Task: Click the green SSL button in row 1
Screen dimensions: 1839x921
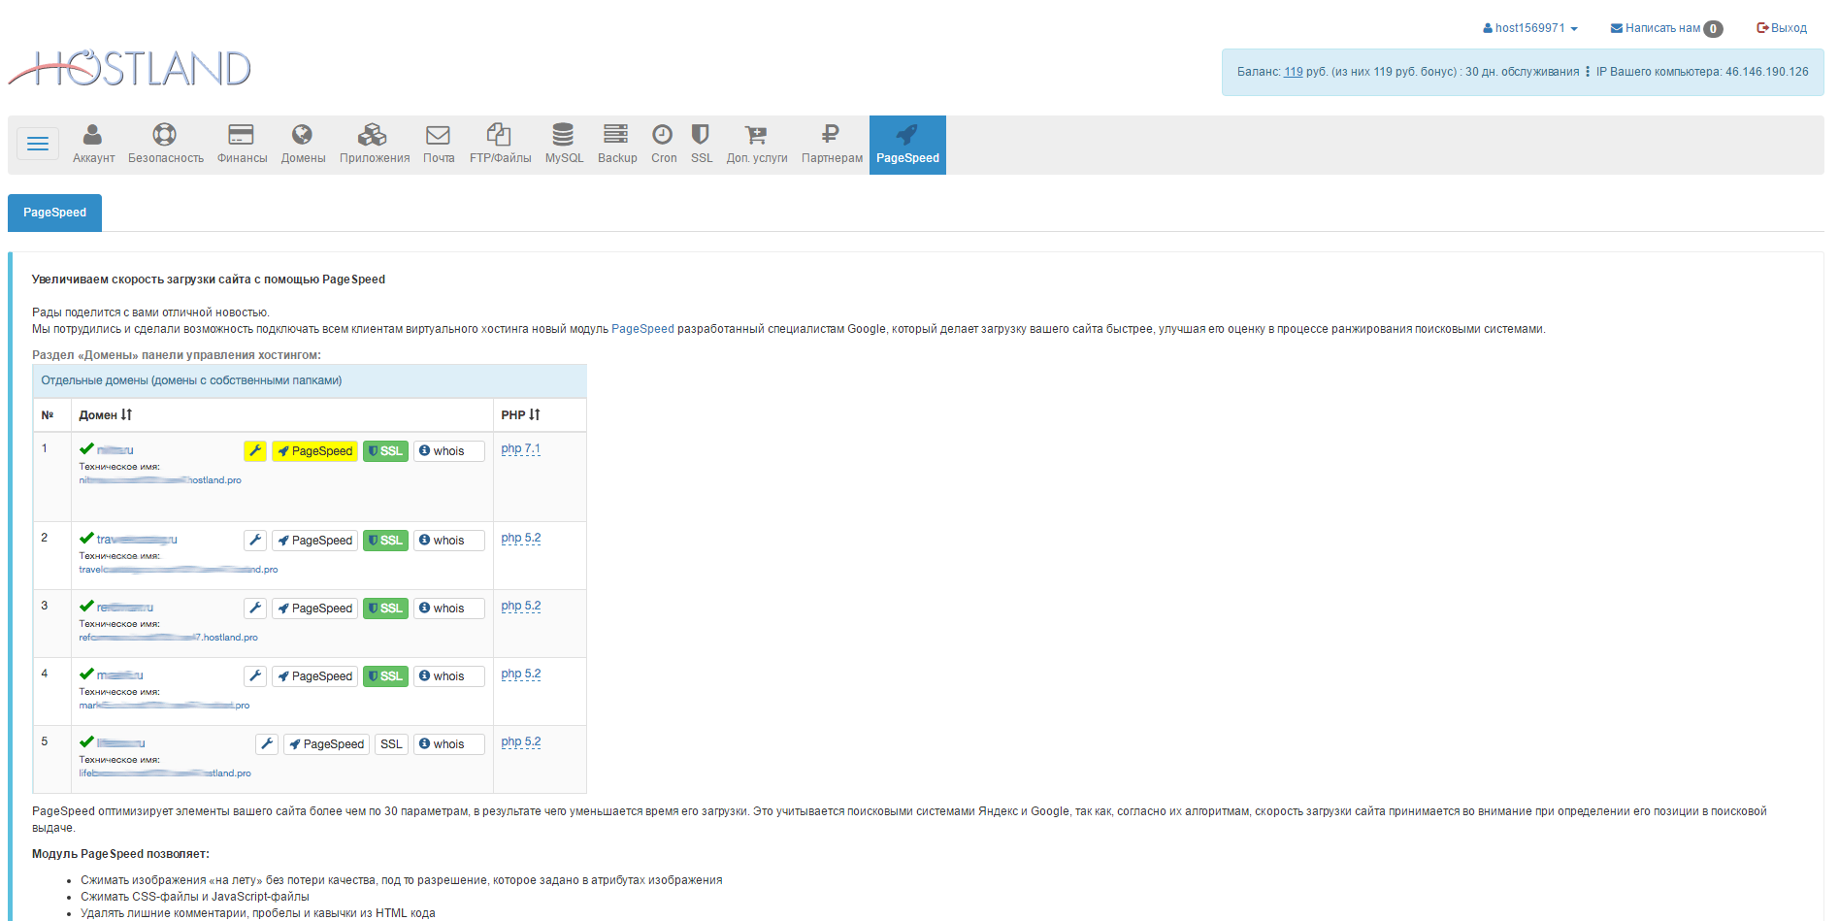Action: (x=385, y=451)
